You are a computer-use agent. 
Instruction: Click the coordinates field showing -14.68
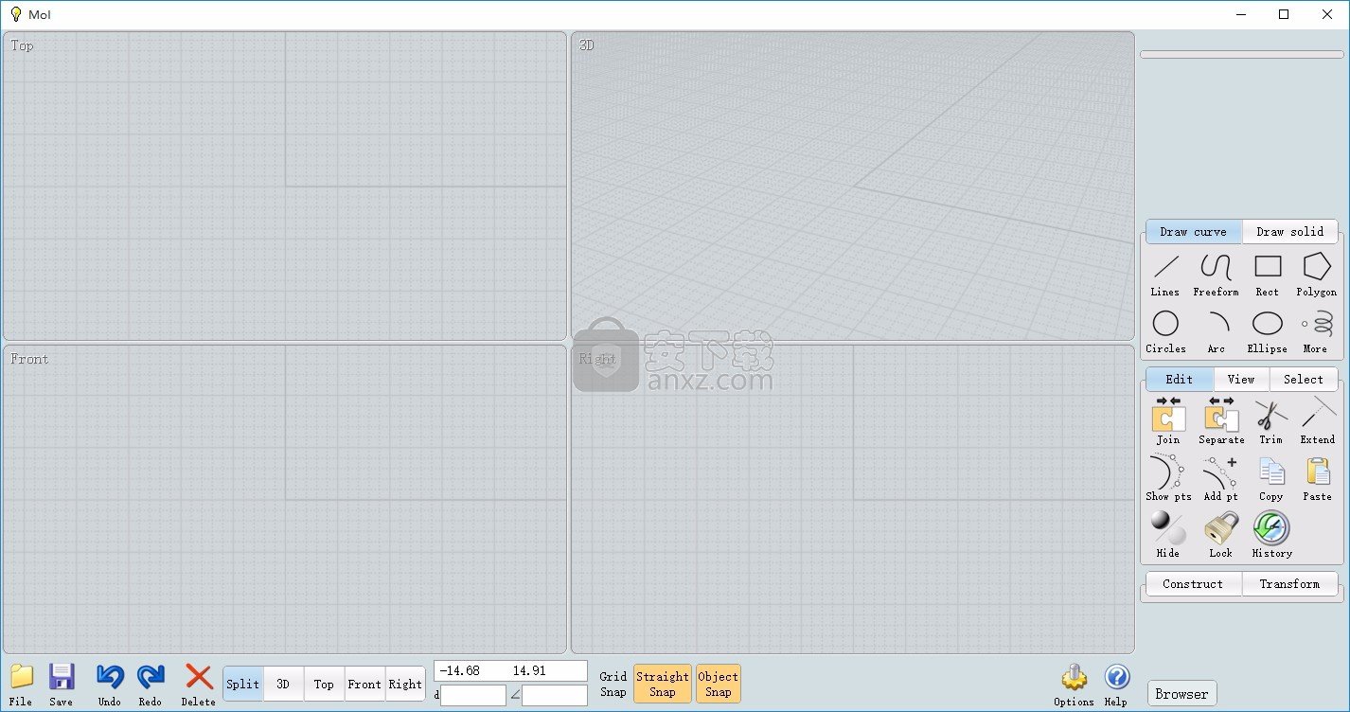pyautogui.click(x=511, y=670)
